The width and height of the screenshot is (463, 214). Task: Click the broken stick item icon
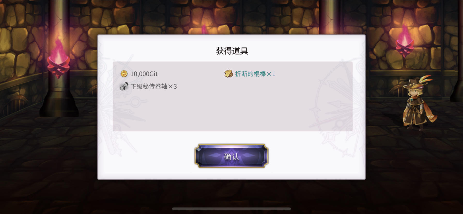229,74
